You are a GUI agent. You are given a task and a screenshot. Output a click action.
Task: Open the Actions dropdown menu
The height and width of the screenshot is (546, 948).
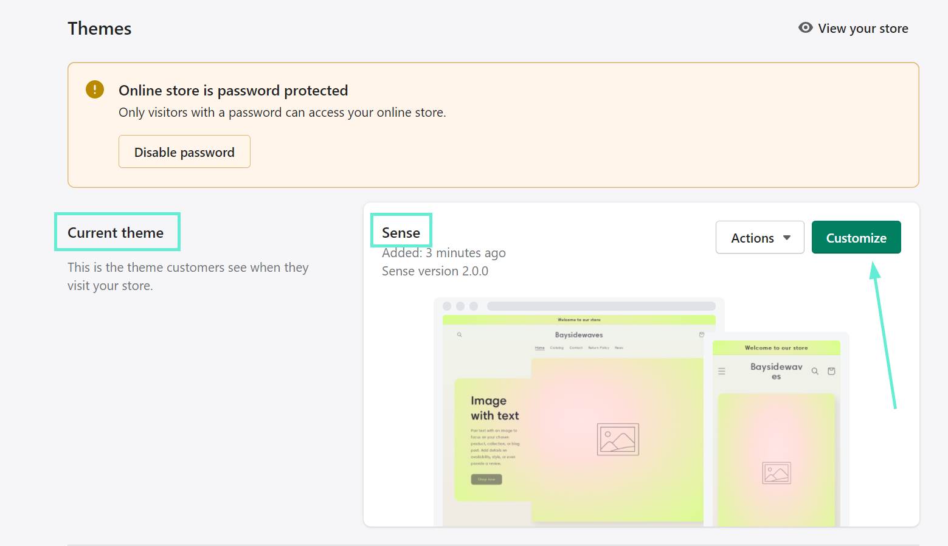point(759,238)
